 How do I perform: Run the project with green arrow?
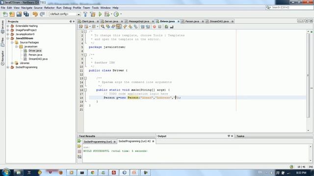[100, 14]
